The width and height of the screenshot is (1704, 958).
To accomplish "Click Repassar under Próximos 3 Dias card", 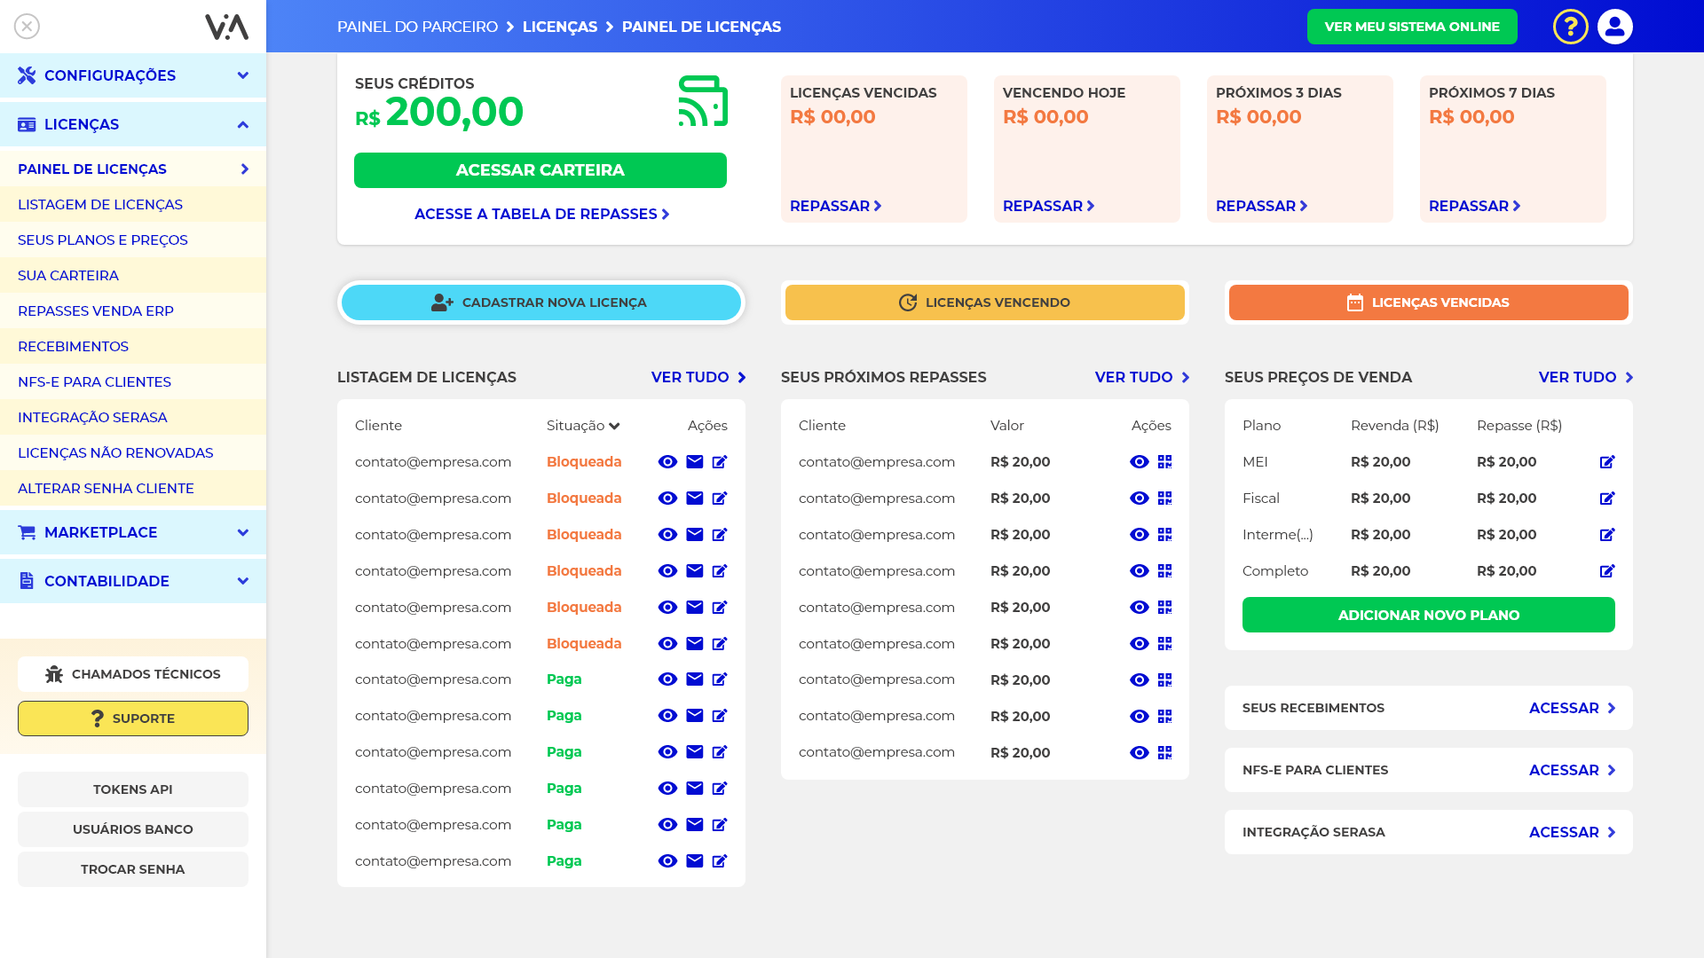I will click(1262, 206).
